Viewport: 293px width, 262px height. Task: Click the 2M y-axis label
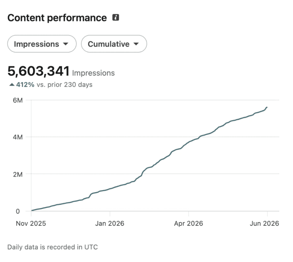pyautogui.click(x=18, y=174)
